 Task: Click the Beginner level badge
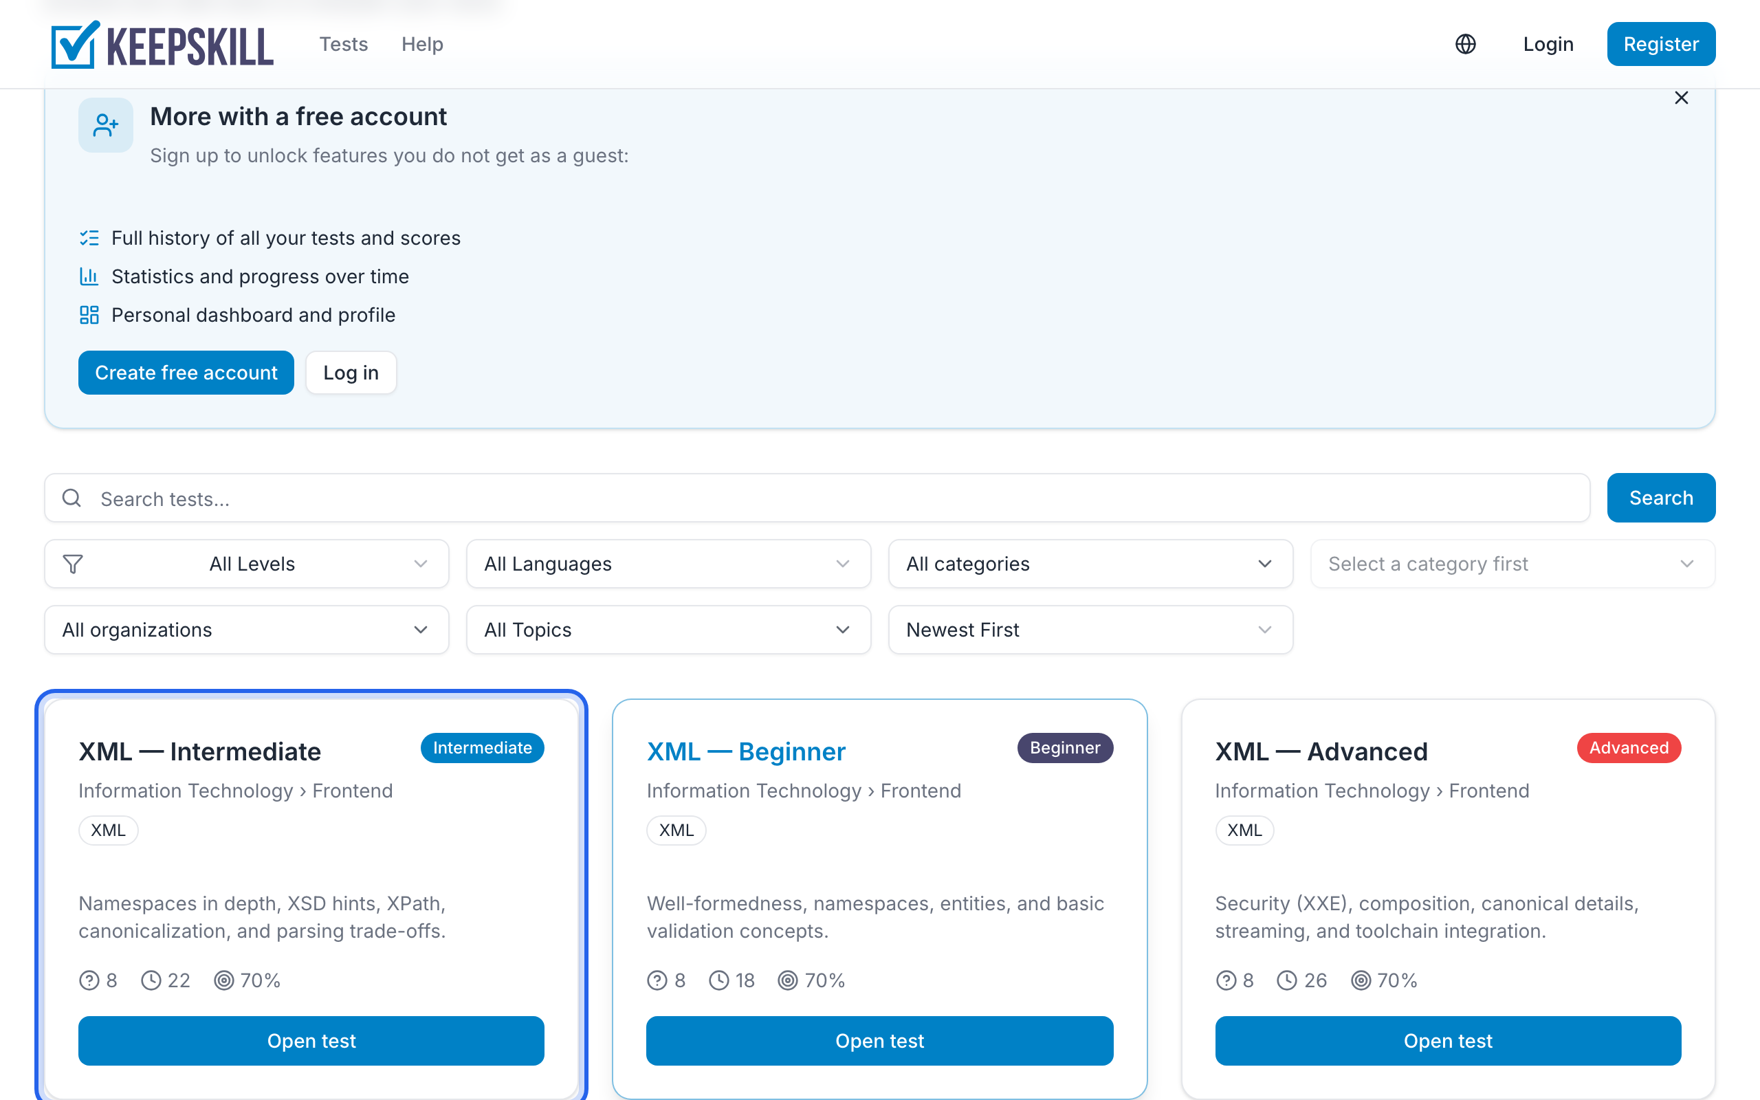(1065, 748)
